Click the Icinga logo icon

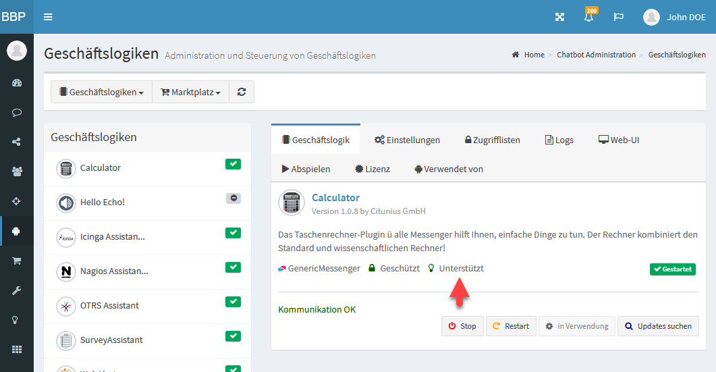65,238
